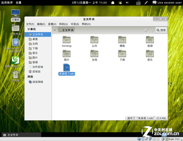This screenshot has height=141, width=183.
Task: Click the 主文件夹 path bar button
Action: (x=66, y=30)
